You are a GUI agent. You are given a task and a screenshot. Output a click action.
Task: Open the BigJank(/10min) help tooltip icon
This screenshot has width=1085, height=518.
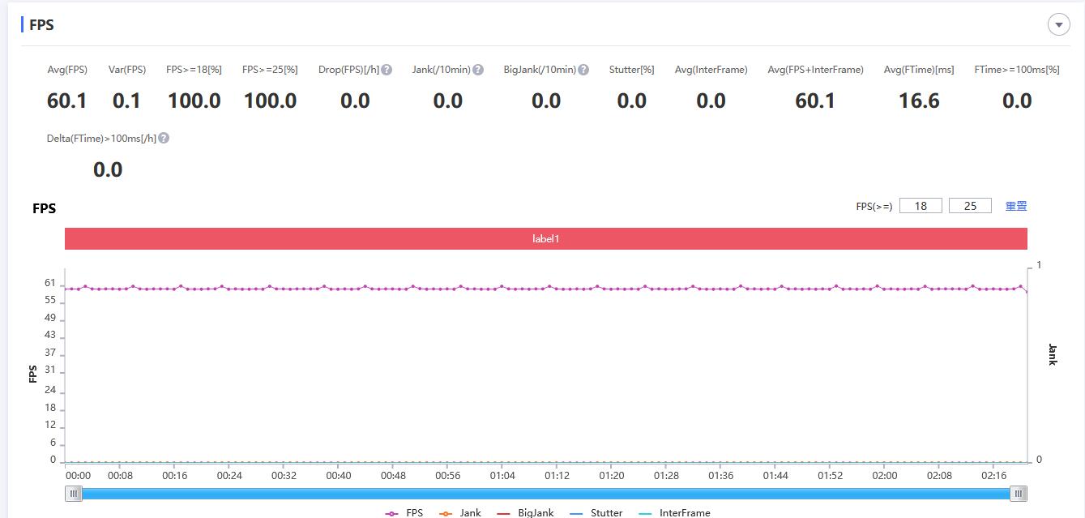pyautogui.click(x=583, y=70)
